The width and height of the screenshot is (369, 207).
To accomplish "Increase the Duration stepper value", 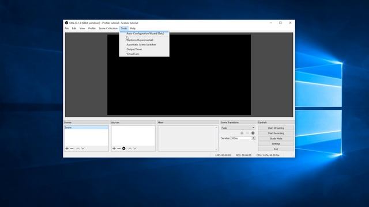I will (254, 137).
